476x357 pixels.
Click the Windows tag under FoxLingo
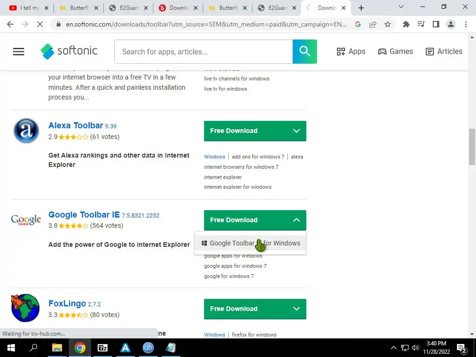coord(215,335)
